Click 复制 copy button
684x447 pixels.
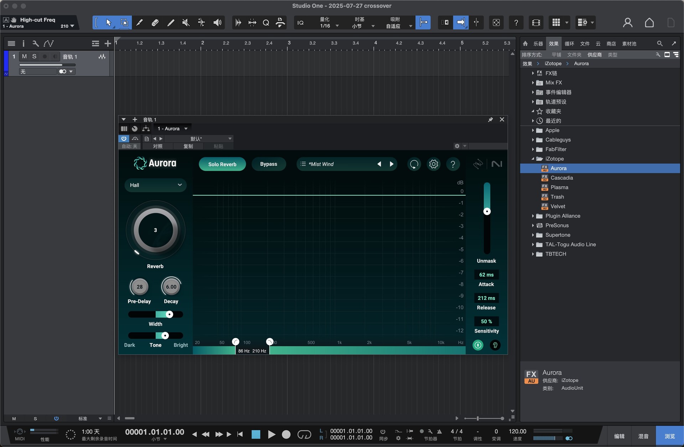(188, 146)
